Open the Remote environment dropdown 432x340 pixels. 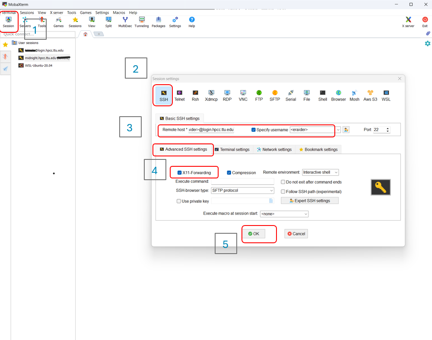321,172
